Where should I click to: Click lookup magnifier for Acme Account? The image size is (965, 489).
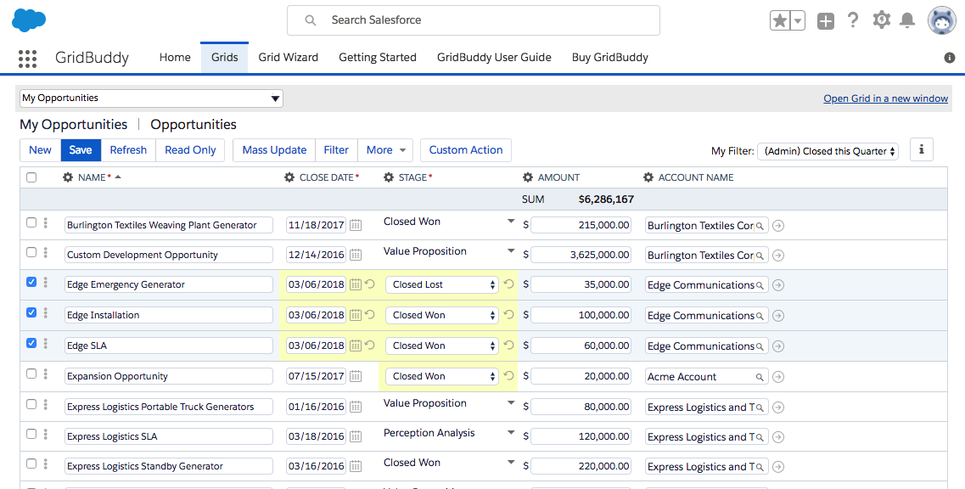760,377
